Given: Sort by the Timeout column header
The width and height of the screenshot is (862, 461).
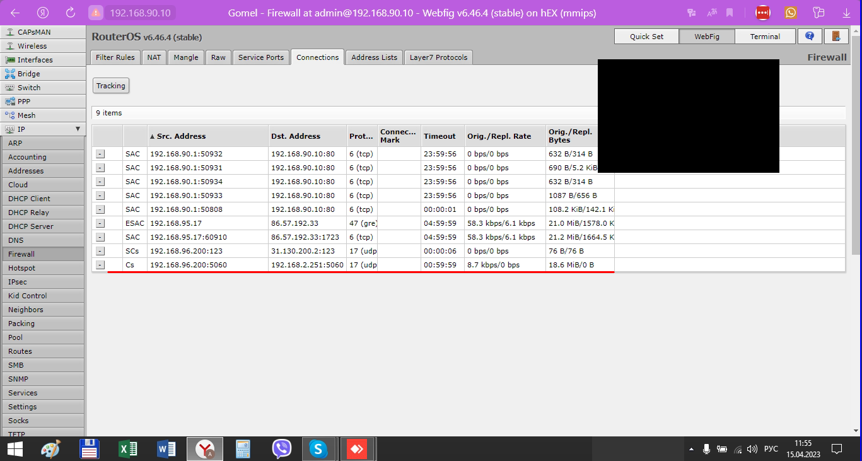Looking at the screenshot, I should click(442, 136).
